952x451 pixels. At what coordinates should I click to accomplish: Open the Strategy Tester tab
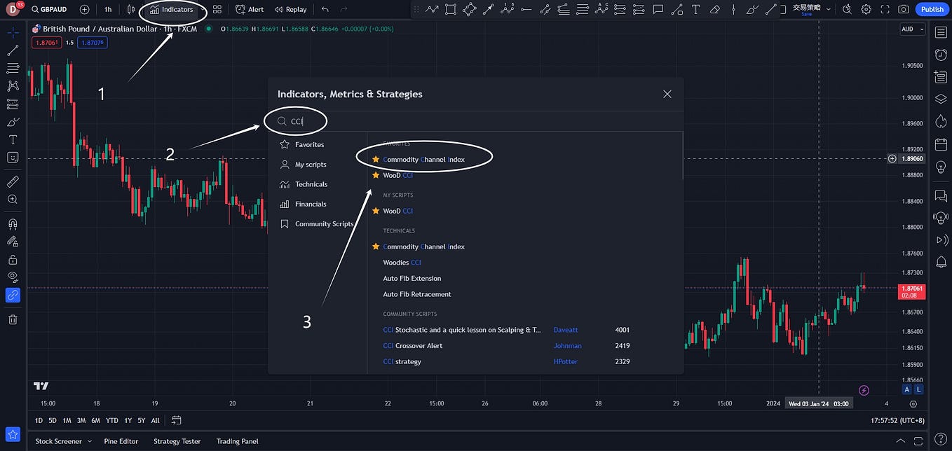(x=177, y=441)
